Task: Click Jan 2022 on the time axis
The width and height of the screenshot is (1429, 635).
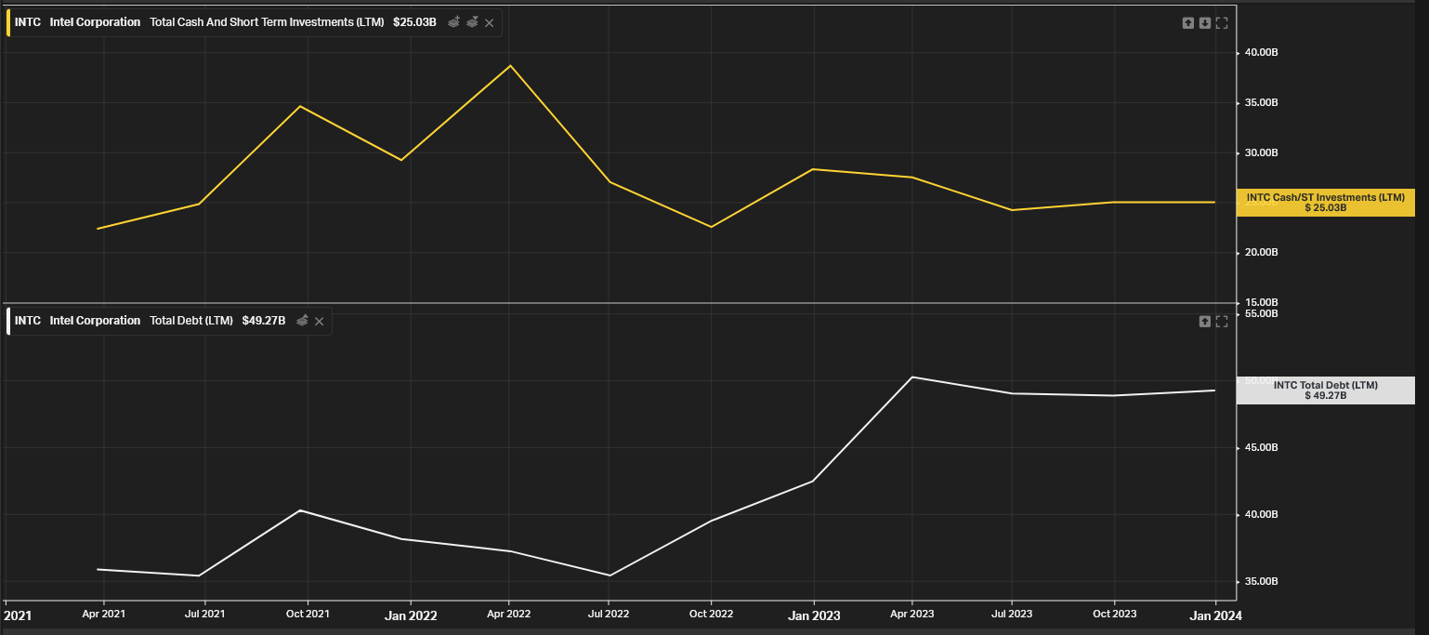Action: coord(411,615)
